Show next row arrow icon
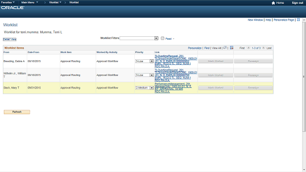Screen dimensions: 306x172 click(263, 48)
